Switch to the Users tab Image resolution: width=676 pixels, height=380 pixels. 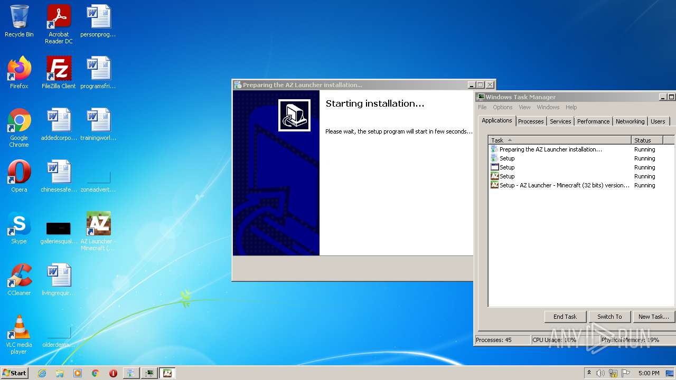click(658, 121)
